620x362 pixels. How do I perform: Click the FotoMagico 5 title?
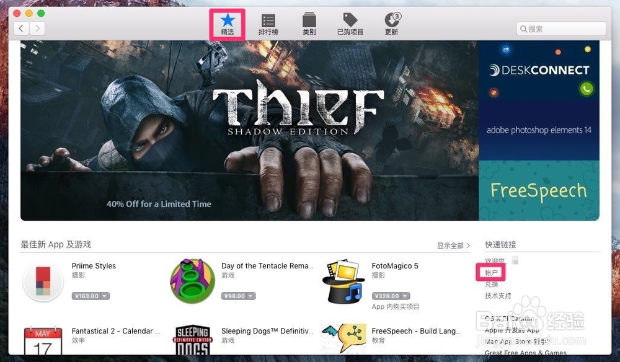pyautogui.click(x=394, y=266)
